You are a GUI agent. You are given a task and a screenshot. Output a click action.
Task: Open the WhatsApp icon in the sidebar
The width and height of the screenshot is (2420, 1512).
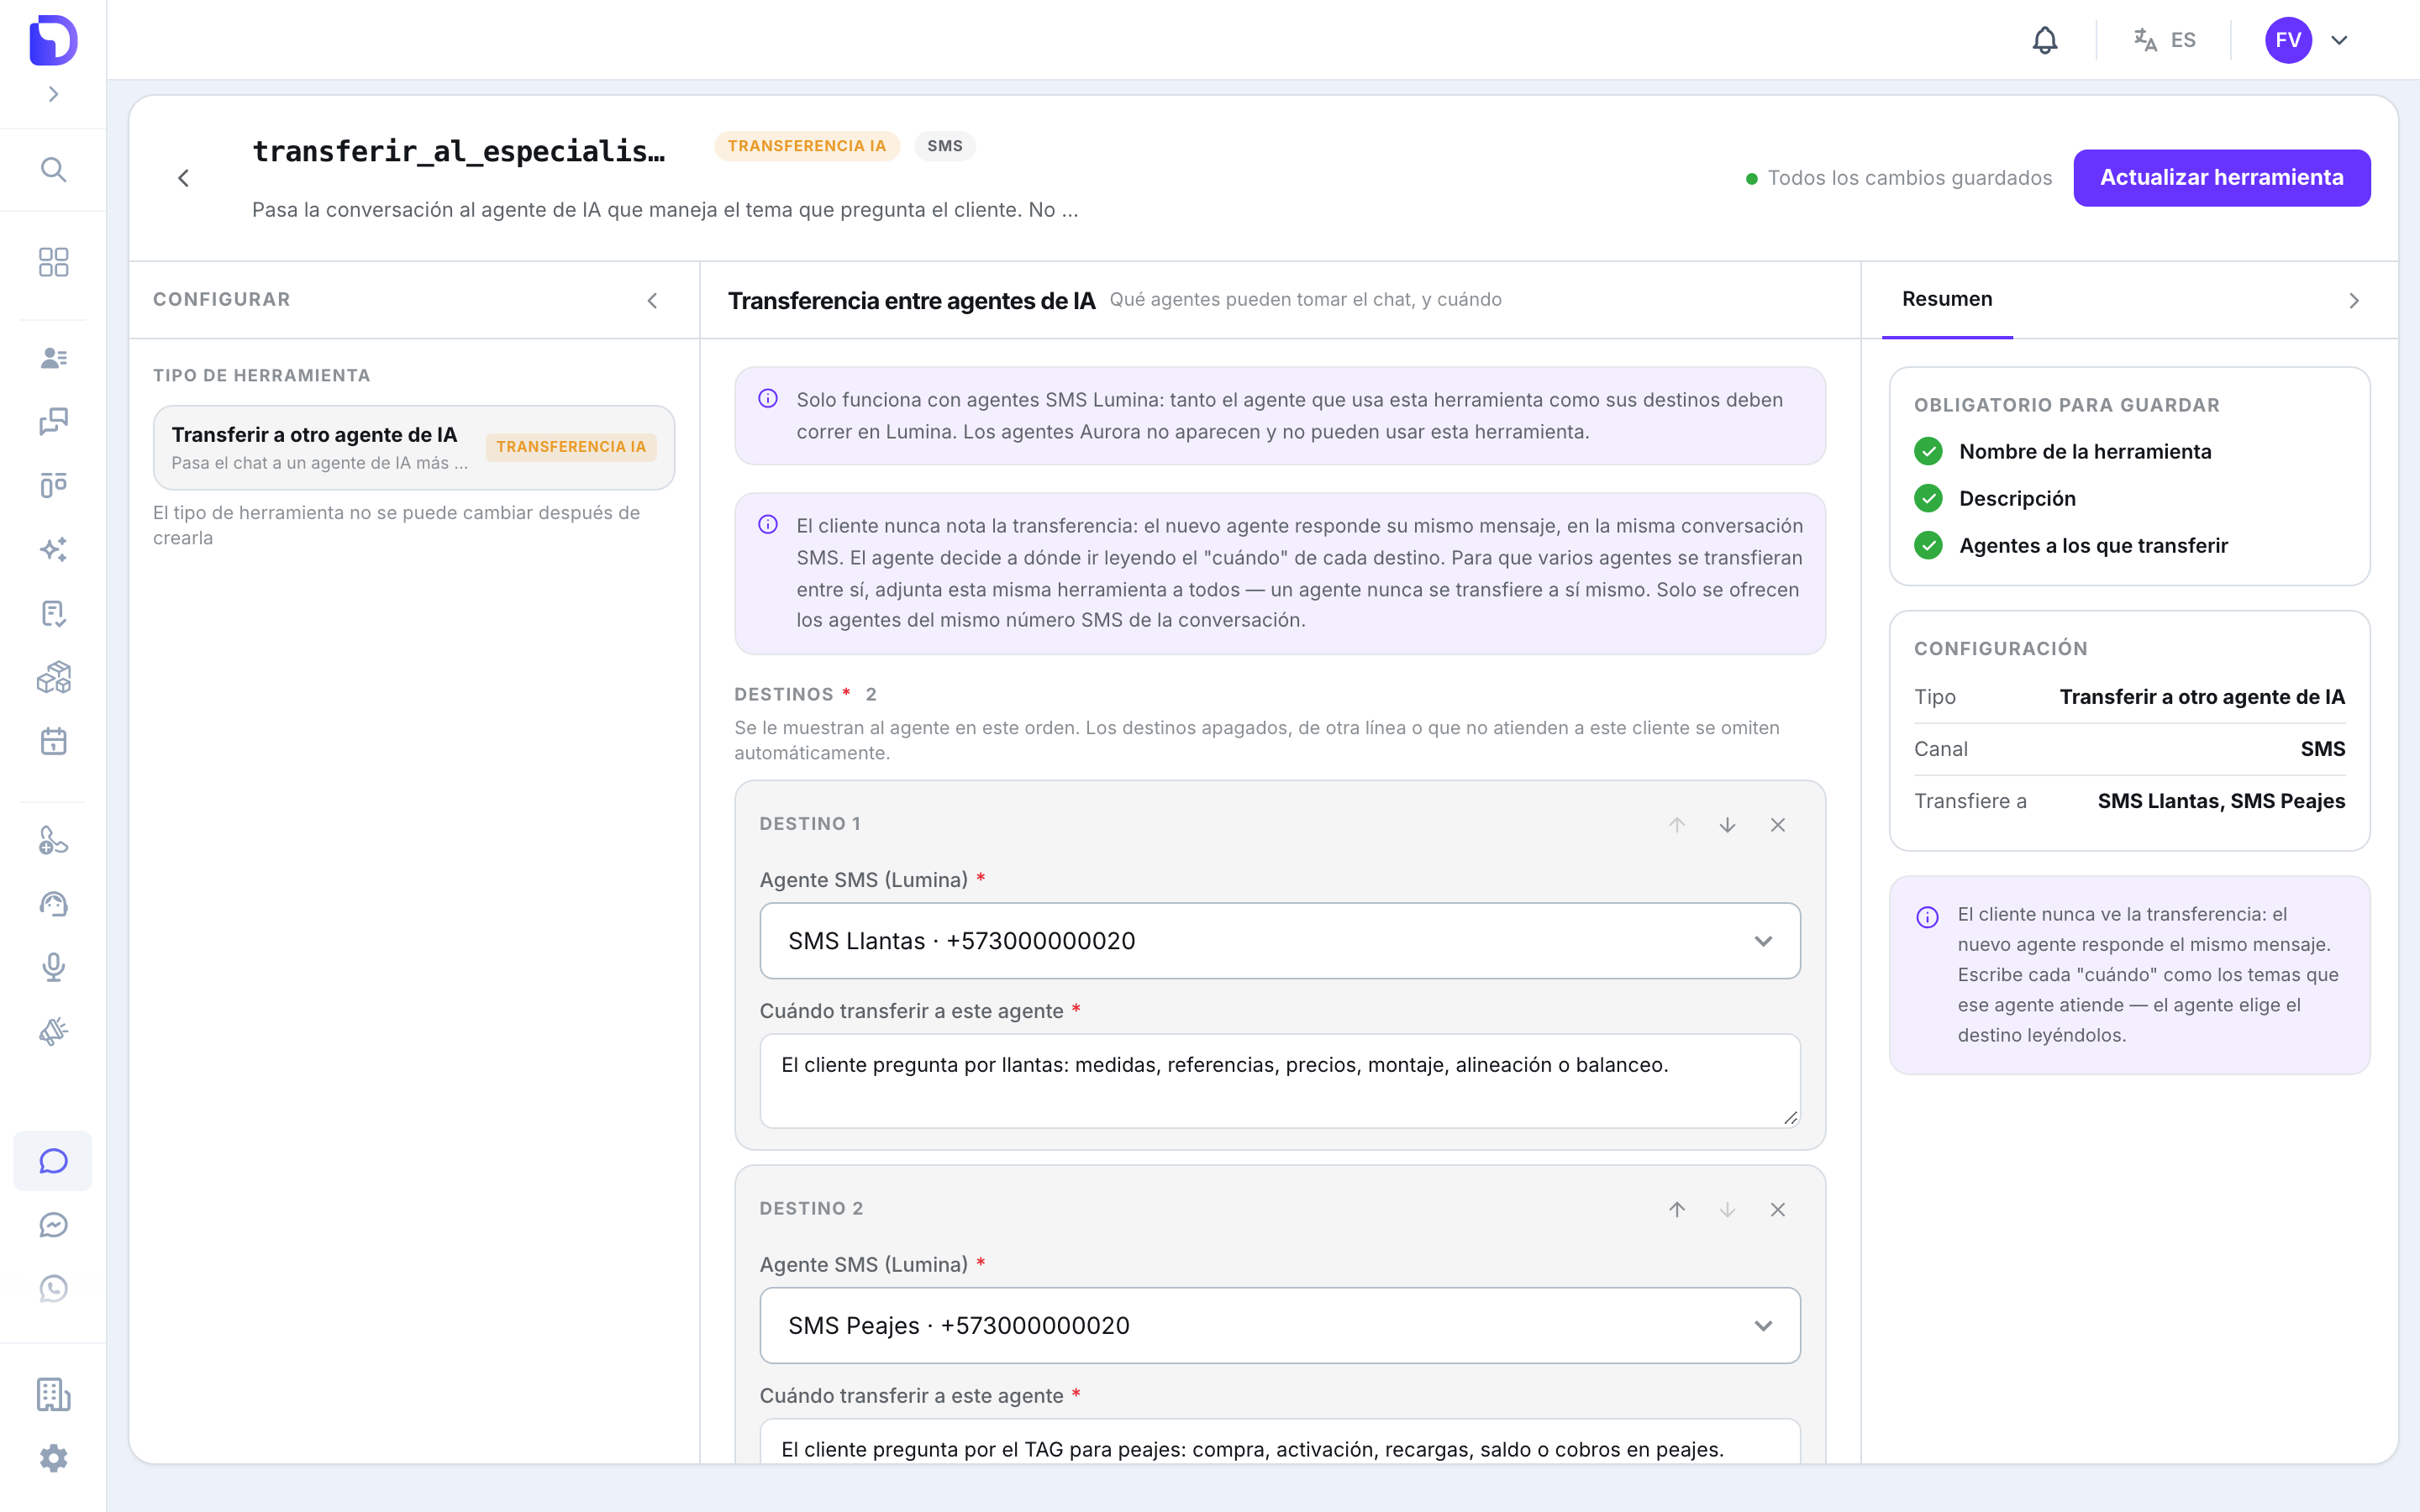pyautogui.click(x=53, y=1288)
